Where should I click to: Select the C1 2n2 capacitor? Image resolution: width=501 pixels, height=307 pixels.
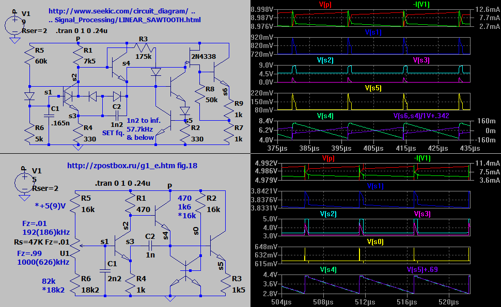pos(105,270)
